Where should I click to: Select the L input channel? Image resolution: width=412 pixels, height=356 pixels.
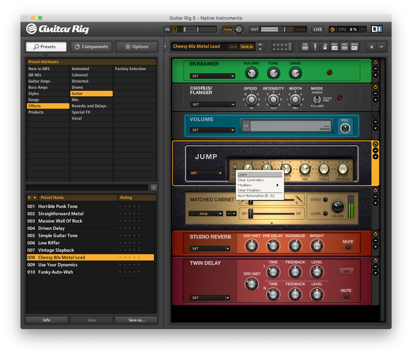[174, 29]
